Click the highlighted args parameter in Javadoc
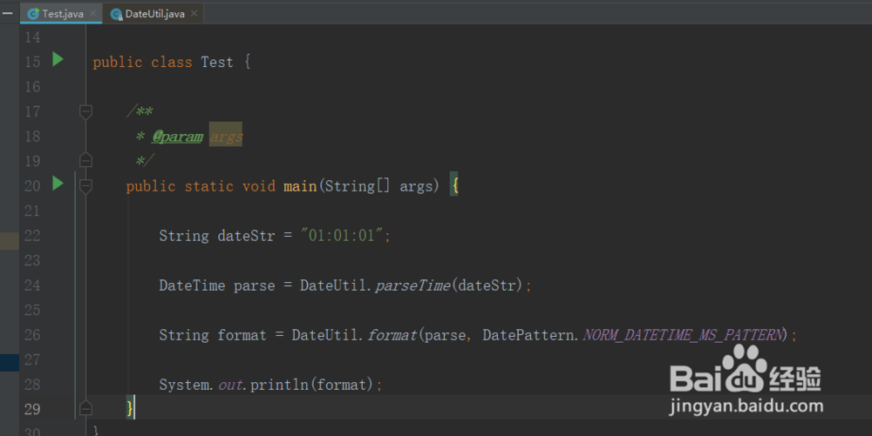 pyautogui.click(x=226, y=137)
